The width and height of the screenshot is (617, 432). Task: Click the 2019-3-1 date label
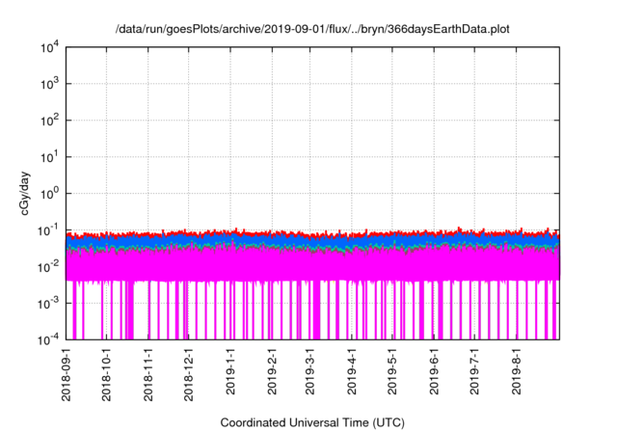click(x=310, y=370)
